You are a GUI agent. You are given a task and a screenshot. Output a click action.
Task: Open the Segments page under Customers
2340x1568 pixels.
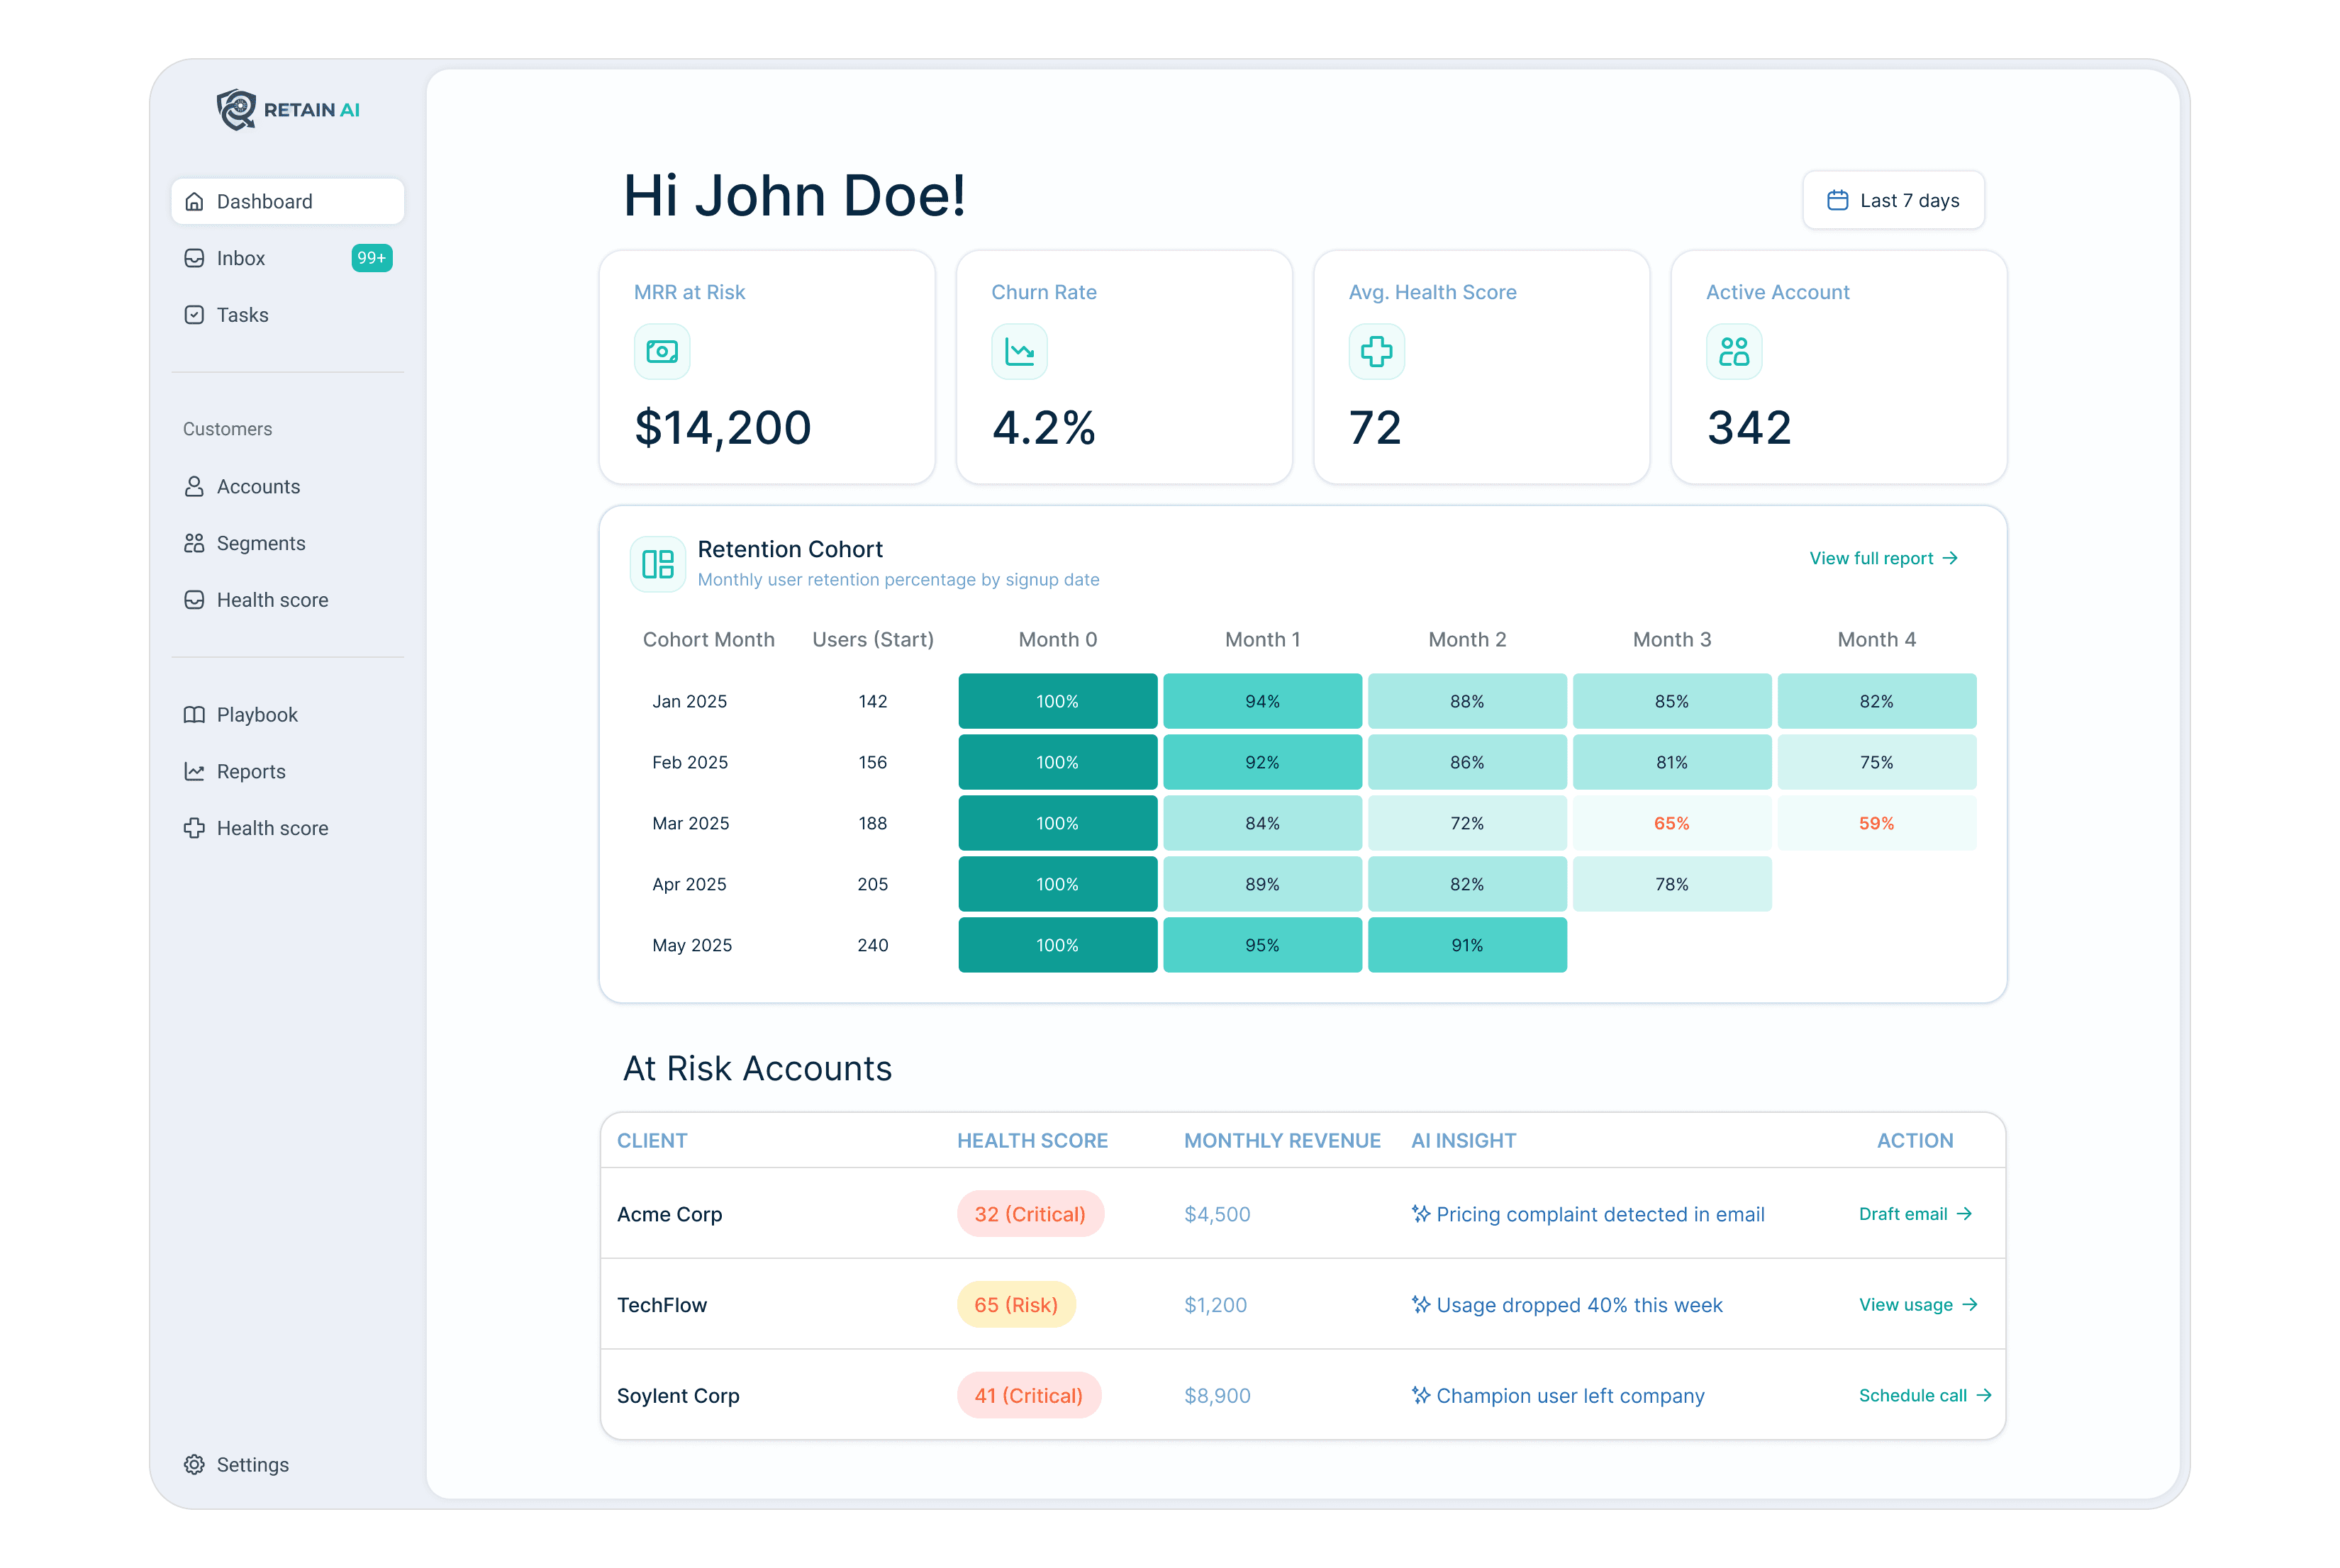[x=260, y=543]
